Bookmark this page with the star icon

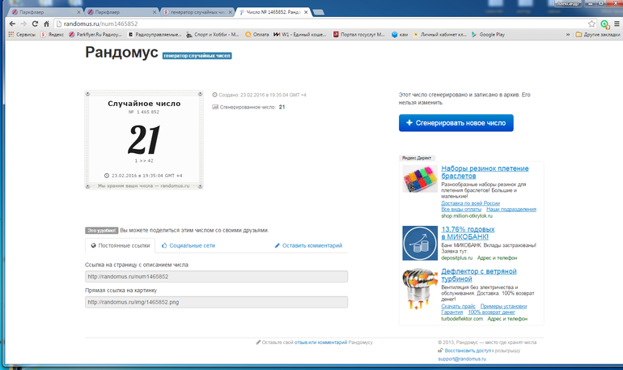click(x=592, y=24)
